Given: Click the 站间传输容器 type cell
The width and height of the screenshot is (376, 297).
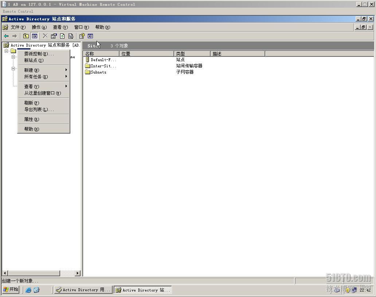Looking at the screenshot, I should coord(189,66).
